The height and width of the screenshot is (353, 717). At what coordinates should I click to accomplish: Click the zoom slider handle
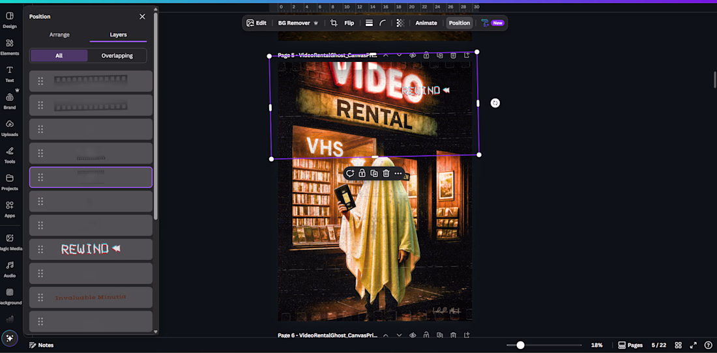(520, 345)
